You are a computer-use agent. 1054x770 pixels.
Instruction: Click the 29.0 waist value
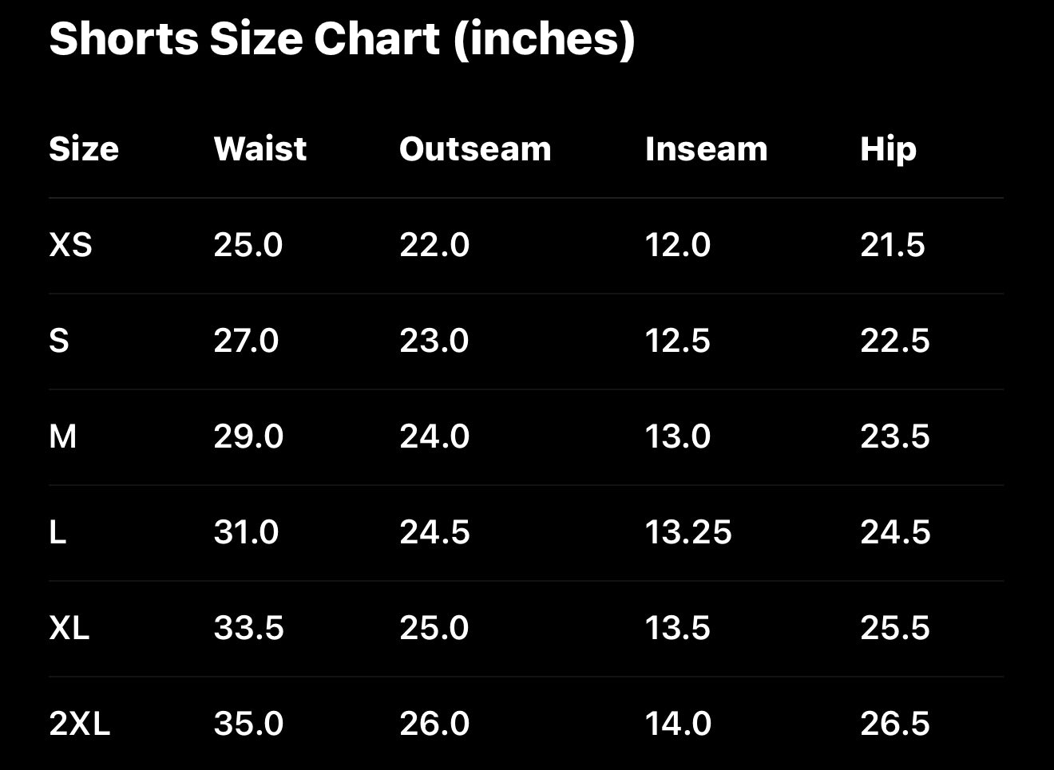[248, 436]
